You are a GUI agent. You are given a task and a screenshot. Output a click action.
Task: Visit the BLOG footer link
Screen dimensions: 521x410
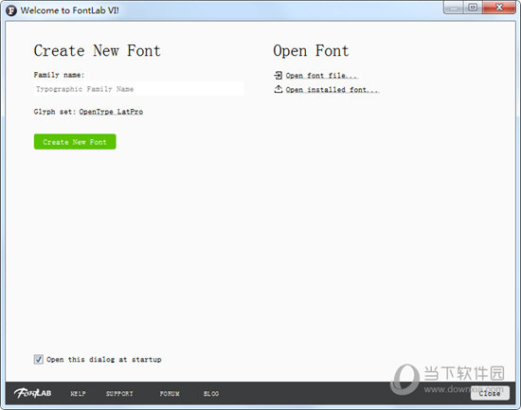tap(211, 393)
